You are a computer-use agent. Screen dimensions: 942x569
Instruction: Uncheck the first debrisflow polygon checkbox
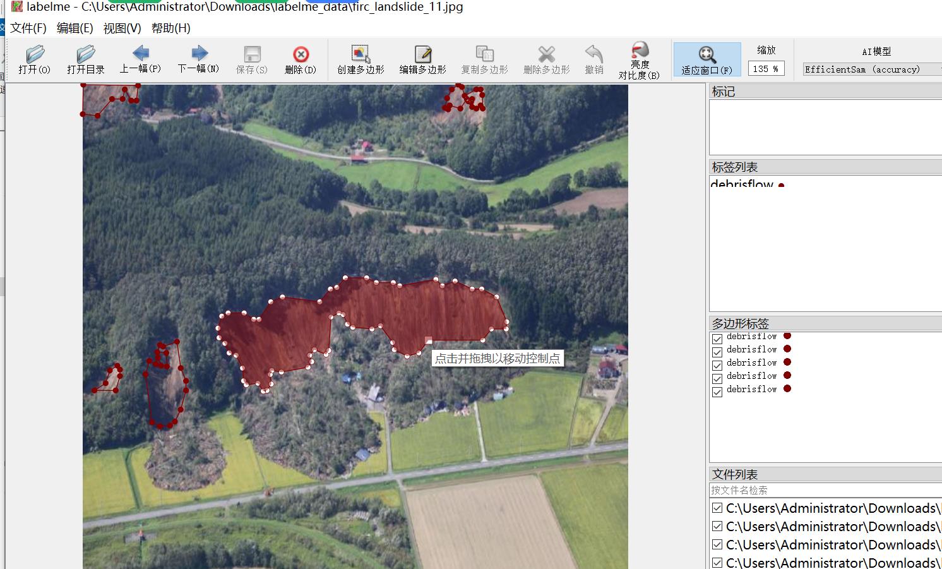[x=717, y=339]
